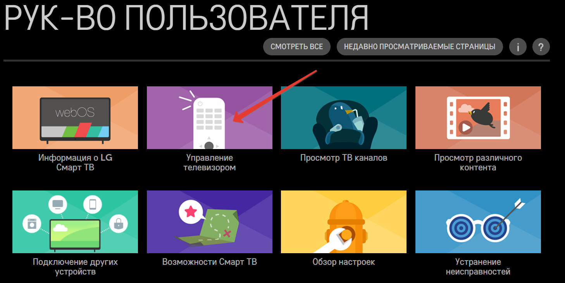Select the webOS TV screen tile image
Image resolution: width=565 pixels, height=283 pixels.
click(75, 118)
